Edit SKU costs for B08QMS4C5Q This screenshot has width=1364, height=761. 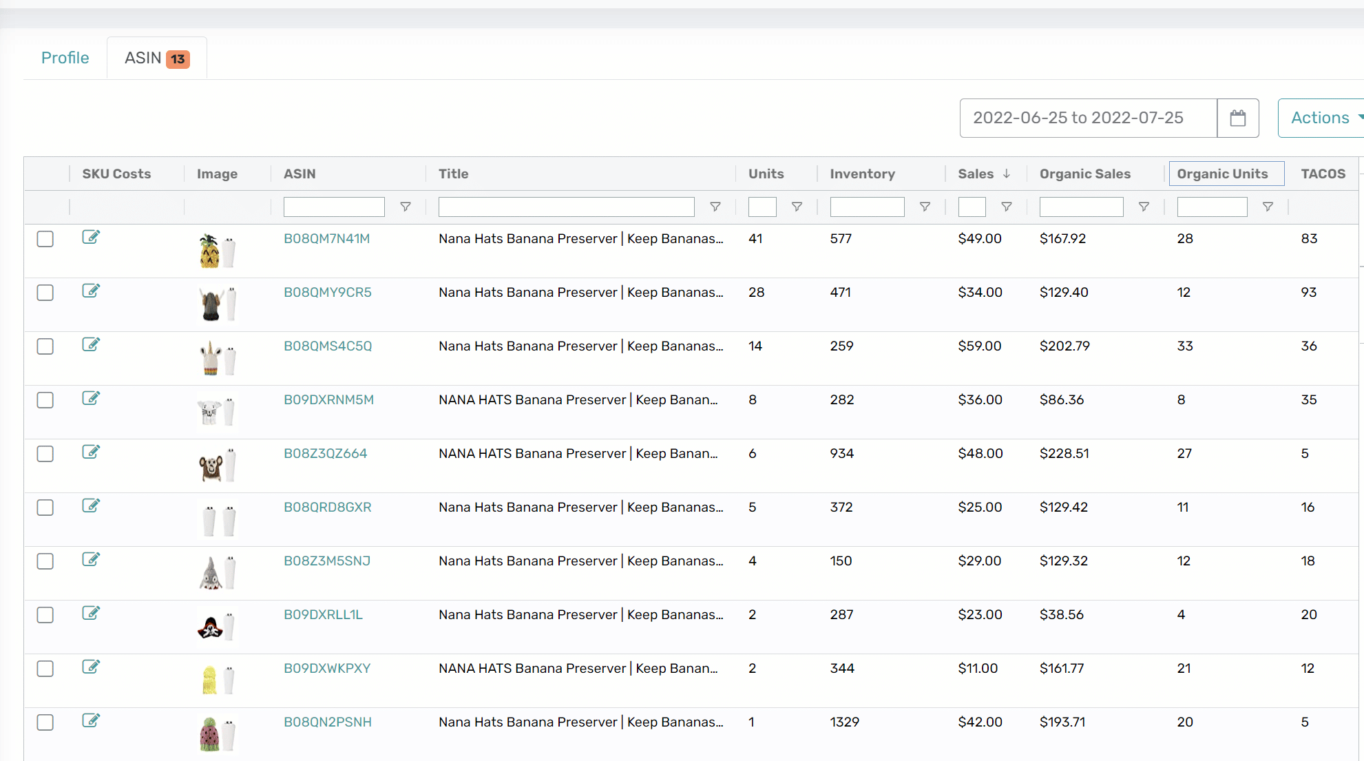tap(91, 344)
